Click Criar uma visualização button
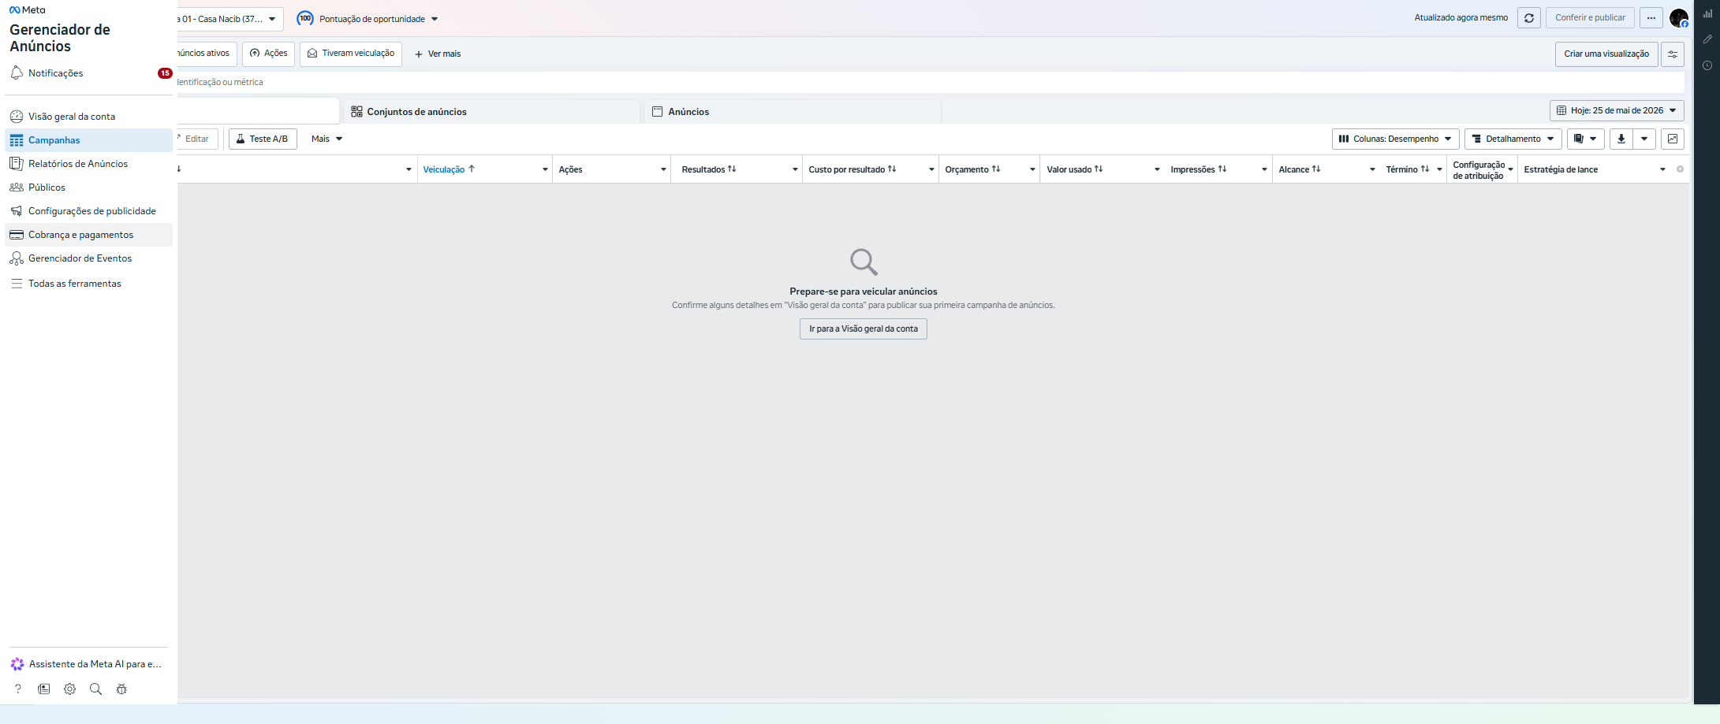 pos(1606,54)
